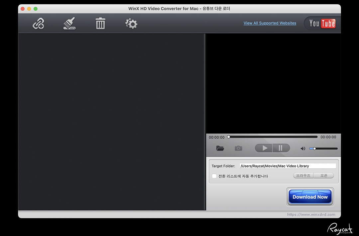Click the total time 00:00:00 right of the progress bar
This screenshot has height=236, width=359.
(328, 137)
